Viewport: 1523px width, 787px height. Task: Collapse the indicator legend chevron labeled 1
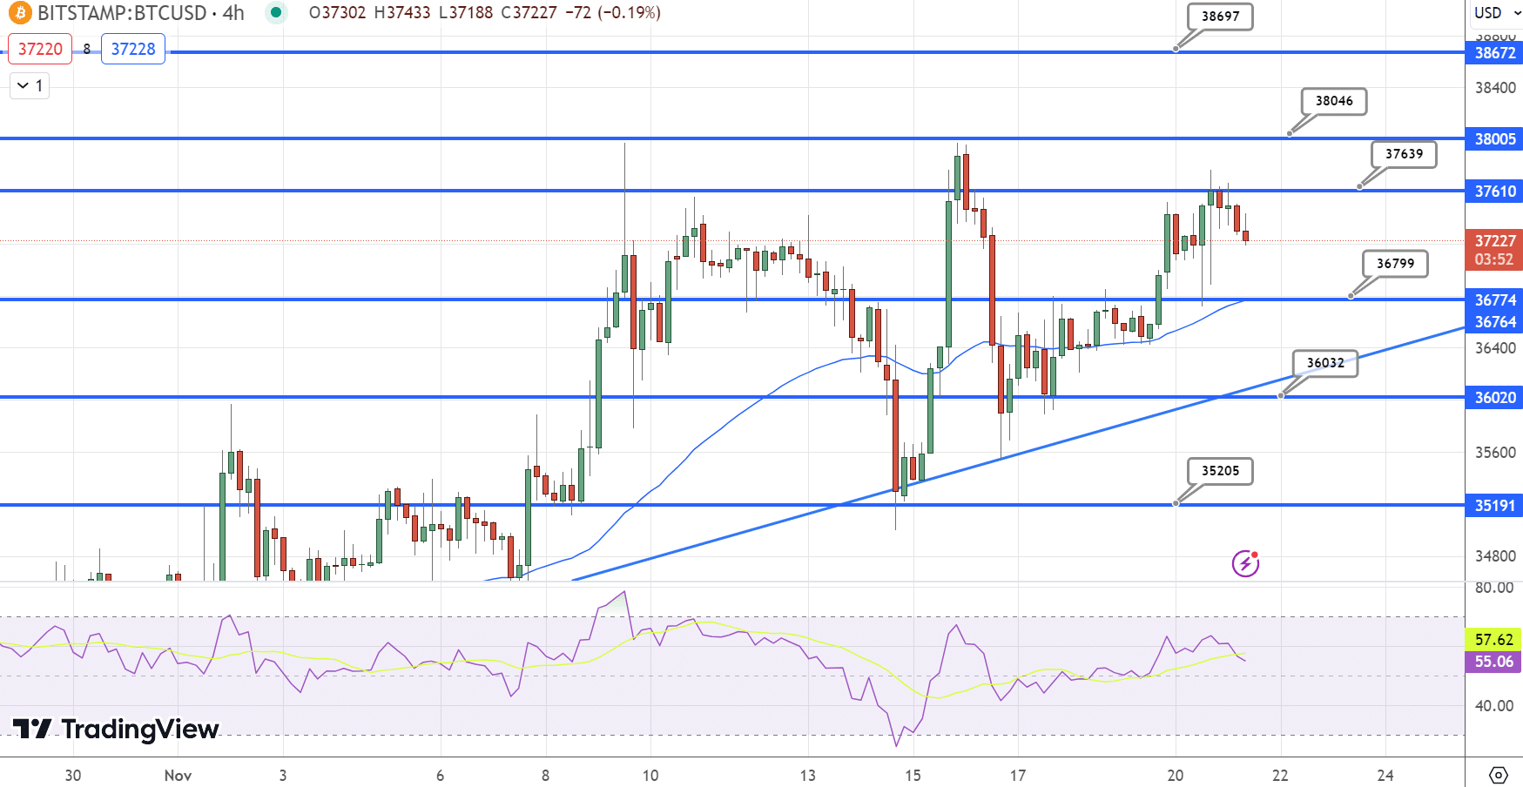click(30, 85)
